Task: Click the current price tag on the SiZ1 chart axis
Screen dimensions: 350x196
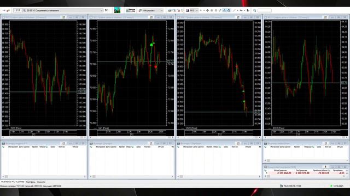Action: 171,61
